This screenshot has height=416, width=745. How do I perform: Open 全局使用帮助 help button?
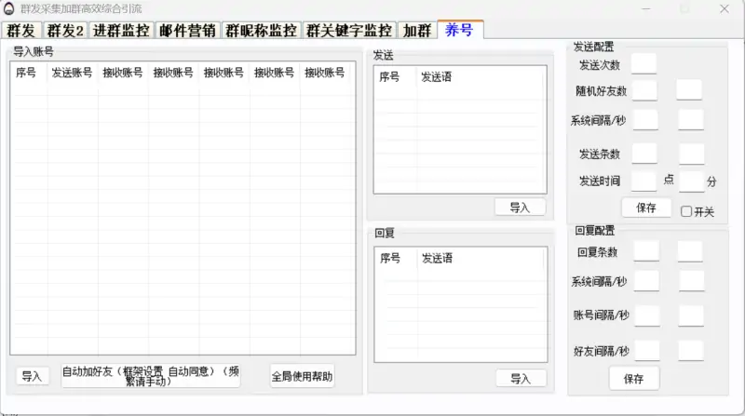point(302,376)
